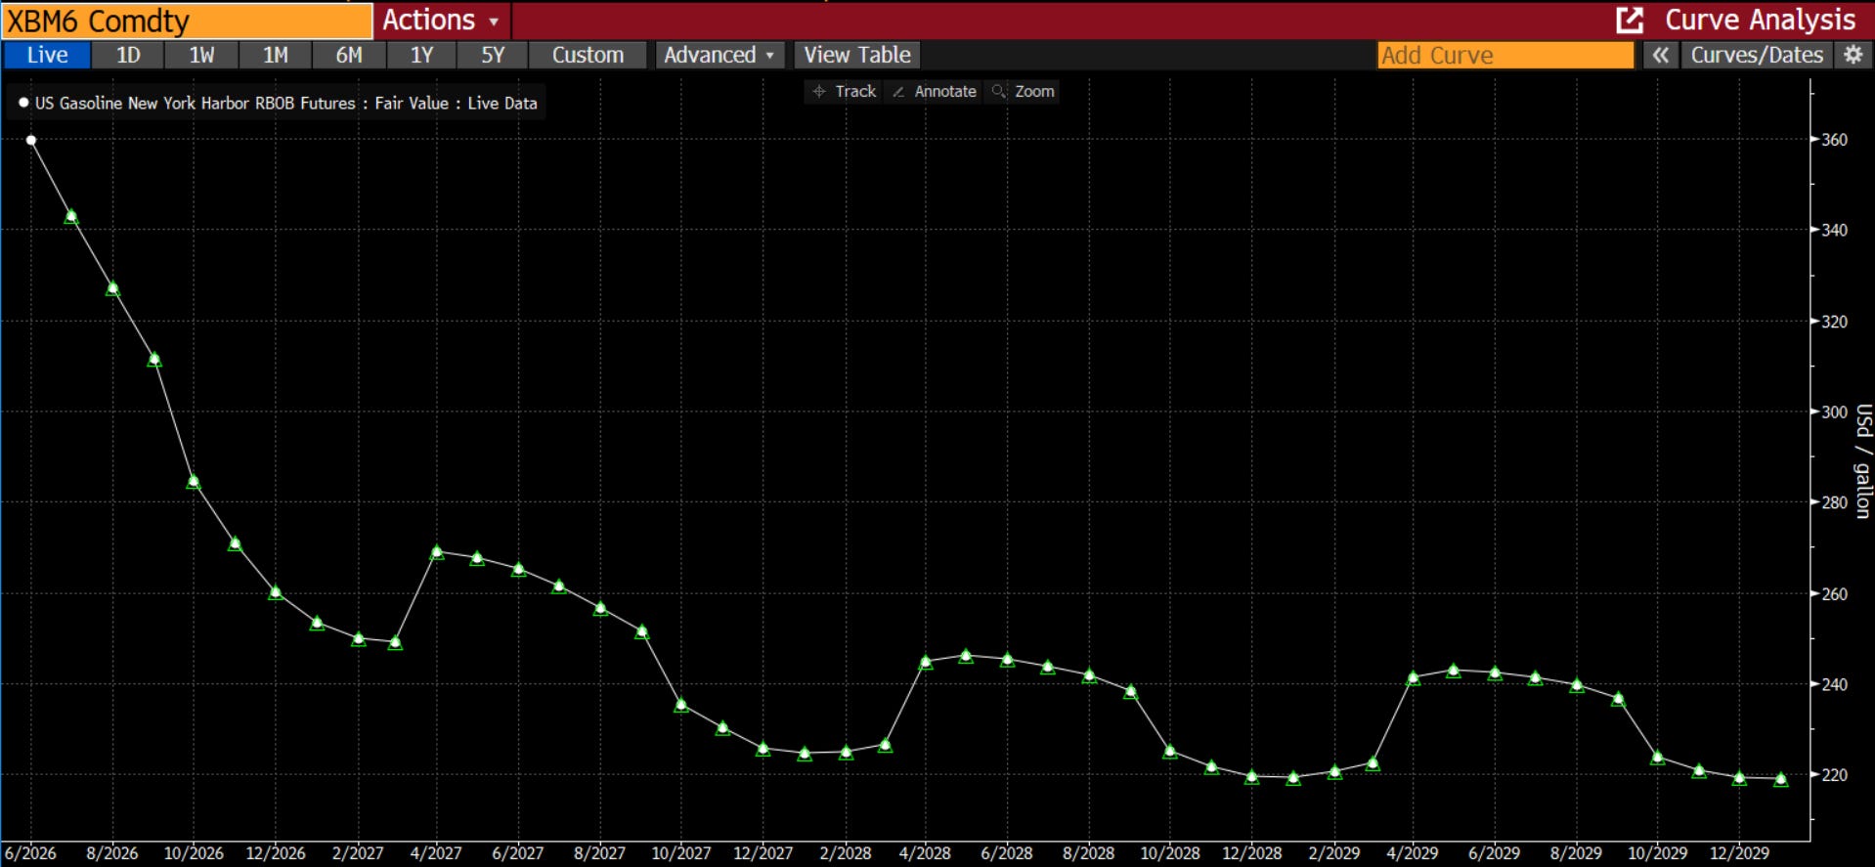Screen dimensions: 1875x867
Task: Click the Custom range button
Action: click(588, 55)
